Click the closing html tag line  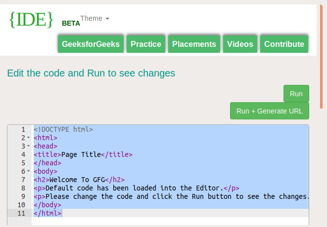tap(47, 213)
